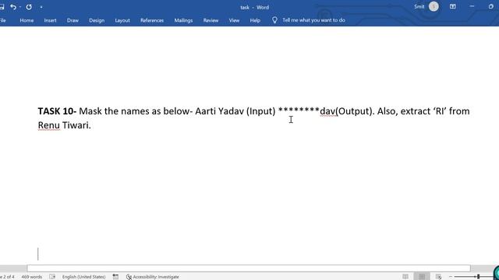Select the View ribbon tab
The image size is (499, 280).
pyautogui.click(x=234, y=20)
